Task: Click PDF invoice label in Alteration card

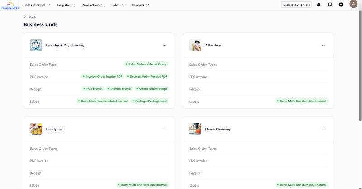Action: pyautogui.click(x=198, y=77)
